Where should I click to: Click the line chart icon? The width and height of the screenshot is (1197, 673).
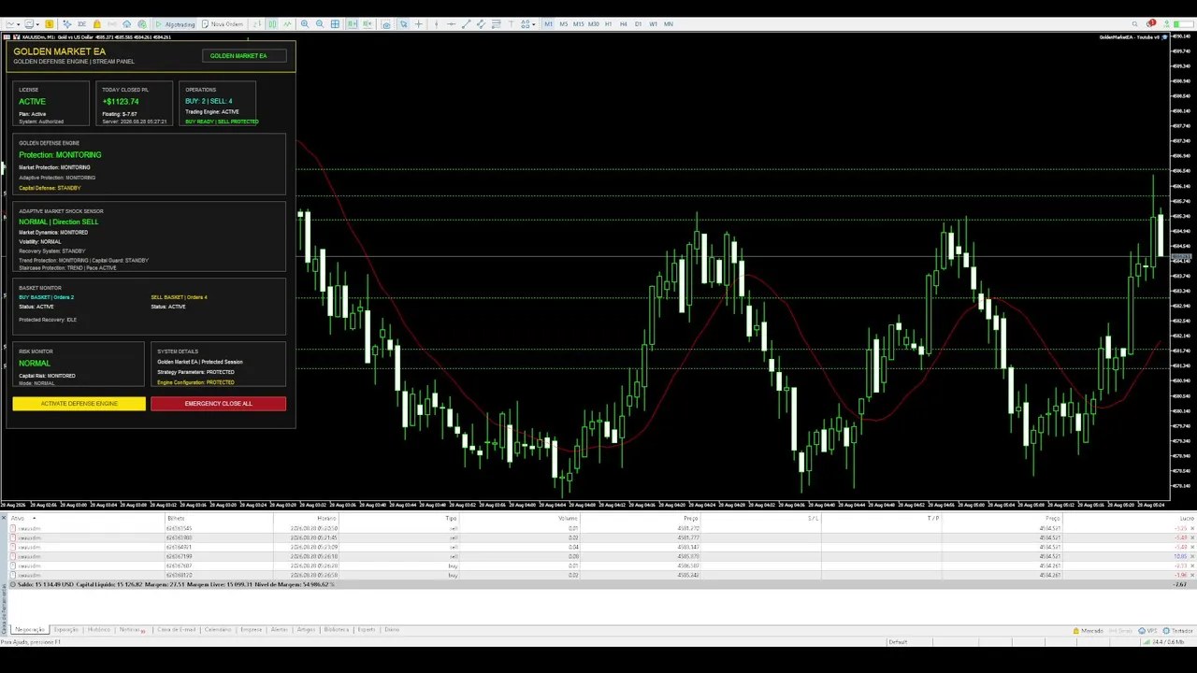(287, 24)
